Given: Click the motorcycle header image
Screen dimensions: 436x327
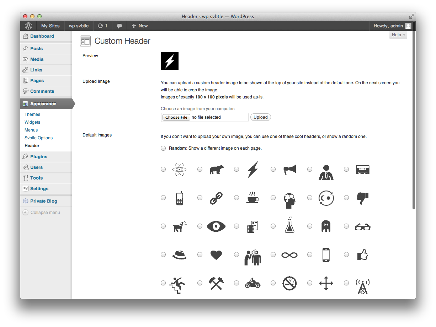Looking at the screenshot, I should click(x=252, y=283).
